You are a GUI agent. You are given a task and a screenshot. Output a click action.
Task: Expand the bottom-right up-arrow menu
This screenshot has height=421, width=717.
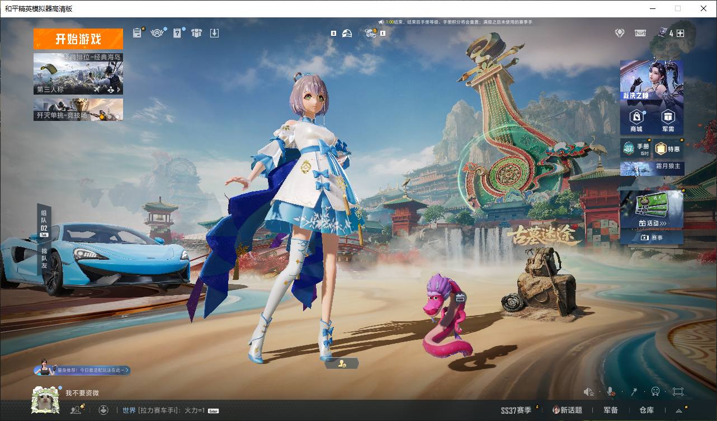[679, 410]
